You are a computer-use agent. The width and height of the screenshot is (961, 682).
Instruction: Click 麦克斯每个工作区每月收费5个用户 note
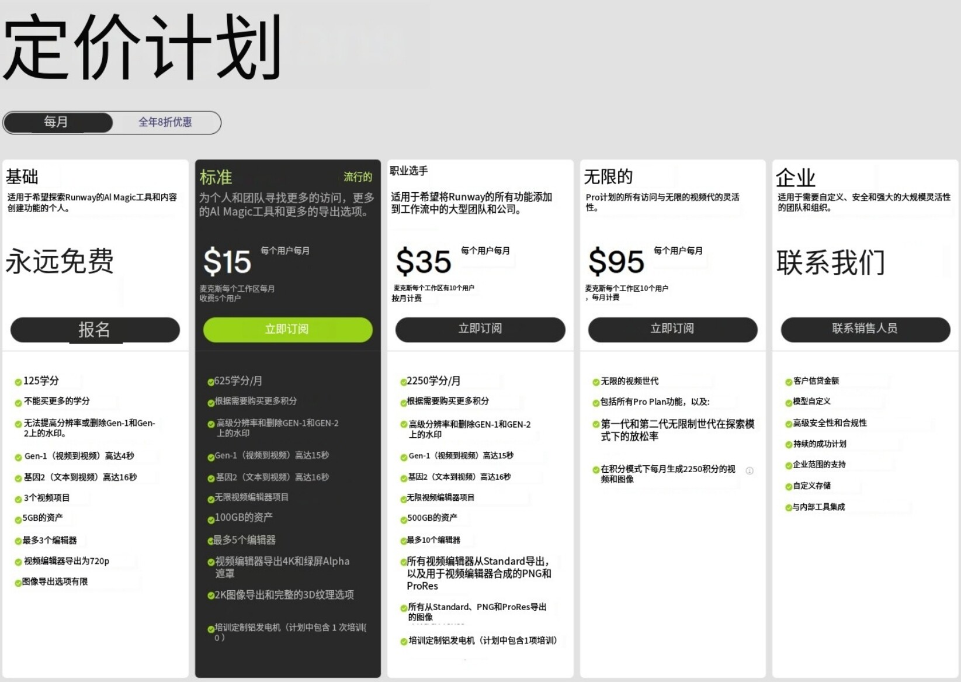237,293
